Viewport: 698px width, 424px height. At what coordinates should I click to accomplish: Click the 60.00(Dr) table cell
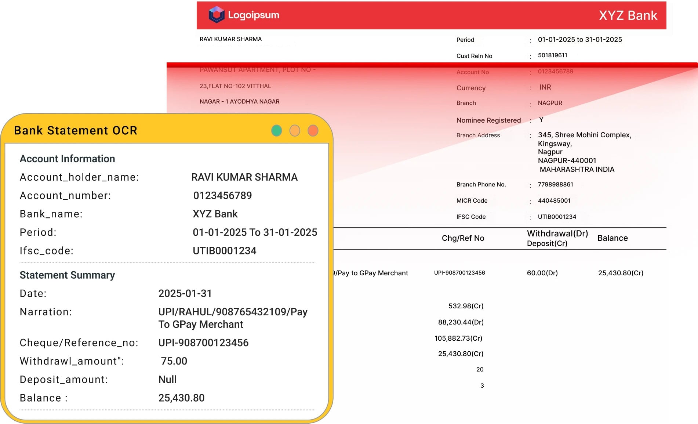tap(542, 273)
